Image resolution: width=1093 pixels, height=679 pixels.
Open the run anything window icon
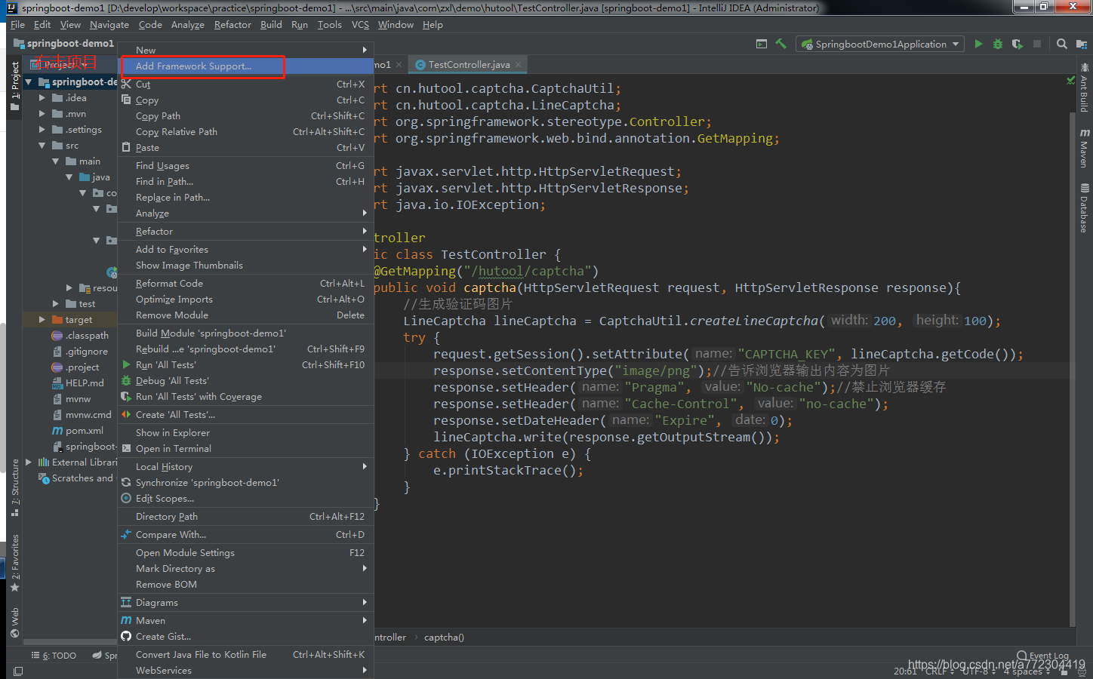(x=762, y=44)
